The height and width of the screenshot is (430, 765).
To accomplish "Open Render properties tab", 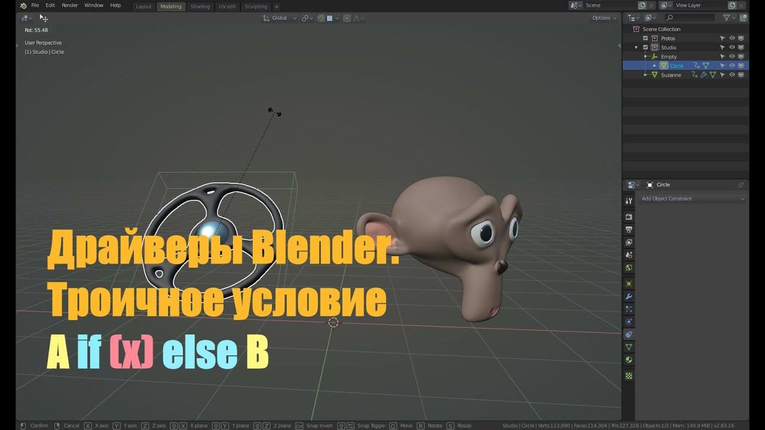I will (629, 217).
